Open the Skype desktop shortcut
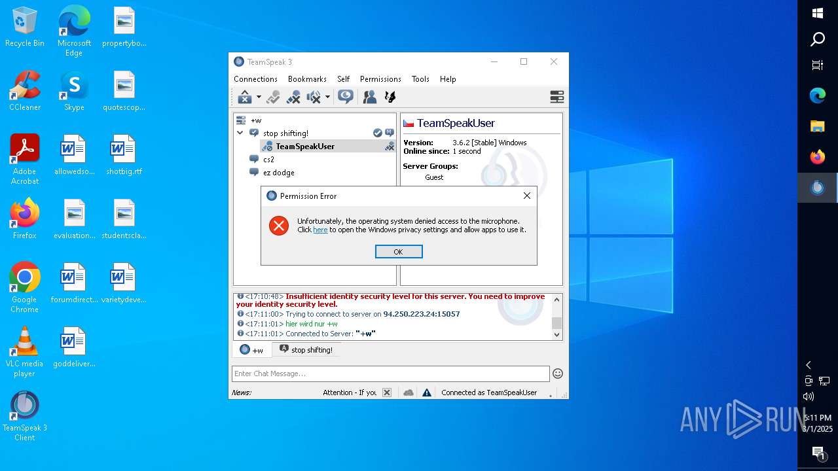Screen dimensions: 838x471 (74, 92)
